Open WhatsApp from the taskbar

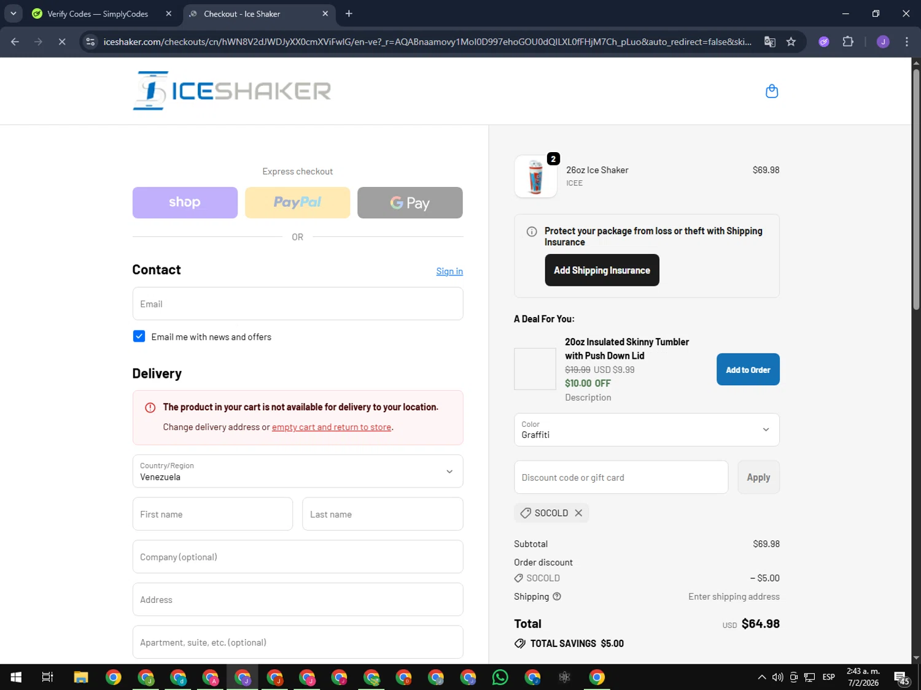click(500, 677)
